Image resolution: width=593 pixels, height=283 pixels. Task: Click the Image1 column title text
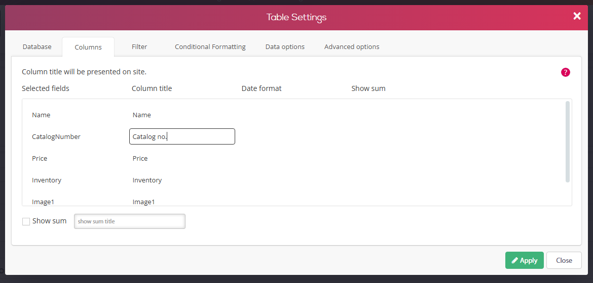pyautogui.click(x=144, y=202)
